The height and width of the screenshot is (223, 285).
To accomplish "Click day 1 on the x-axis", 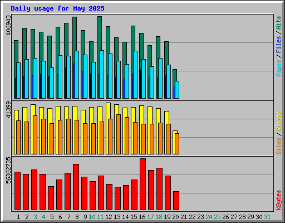I will tap(18, 217).
